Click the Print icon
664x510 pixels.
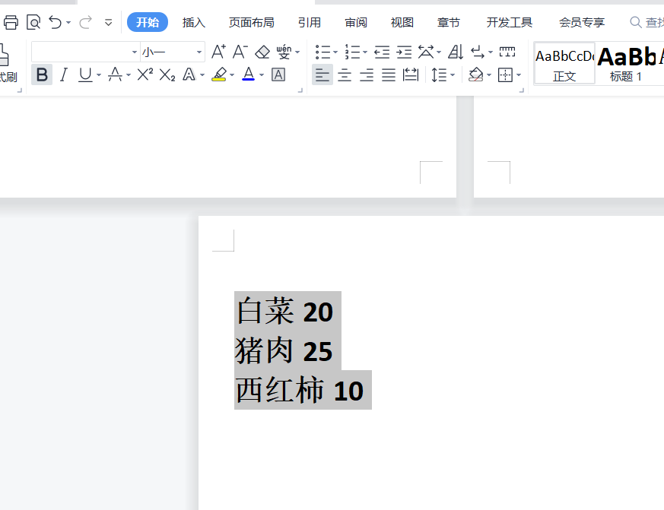pyautogui.click(x=11, y=22)
